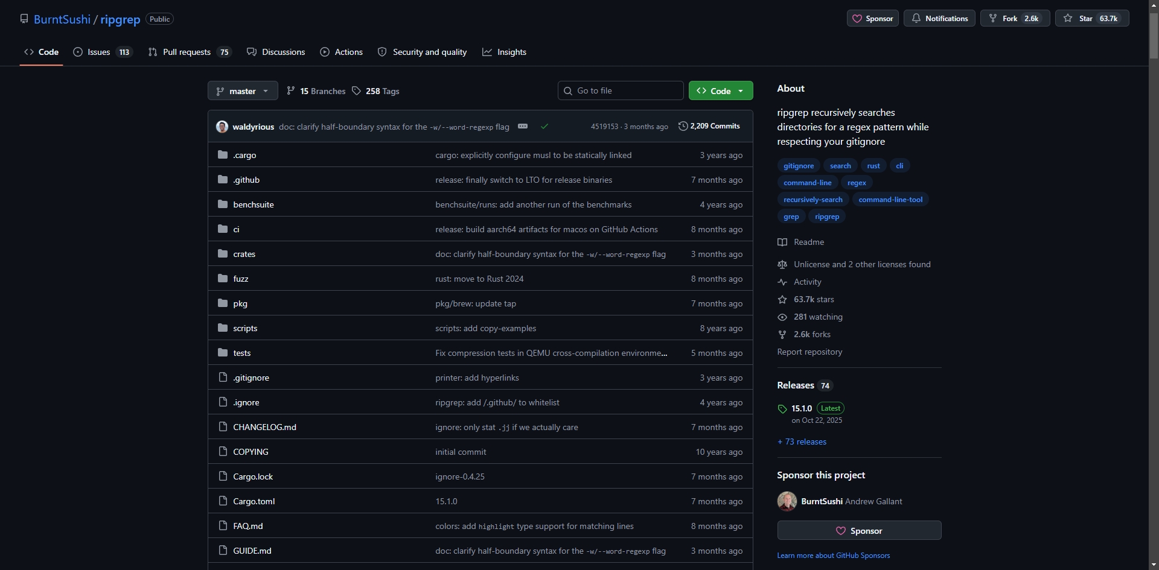The image size is (1159, 570).
Task: Open the commit hash 4519153
Action: pos(604,127)
